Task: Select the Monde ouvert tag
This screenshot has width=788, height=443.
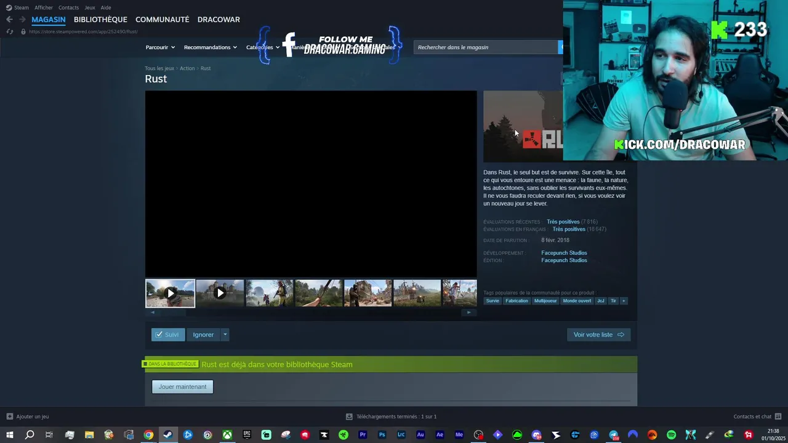Action: coord(577,301)
